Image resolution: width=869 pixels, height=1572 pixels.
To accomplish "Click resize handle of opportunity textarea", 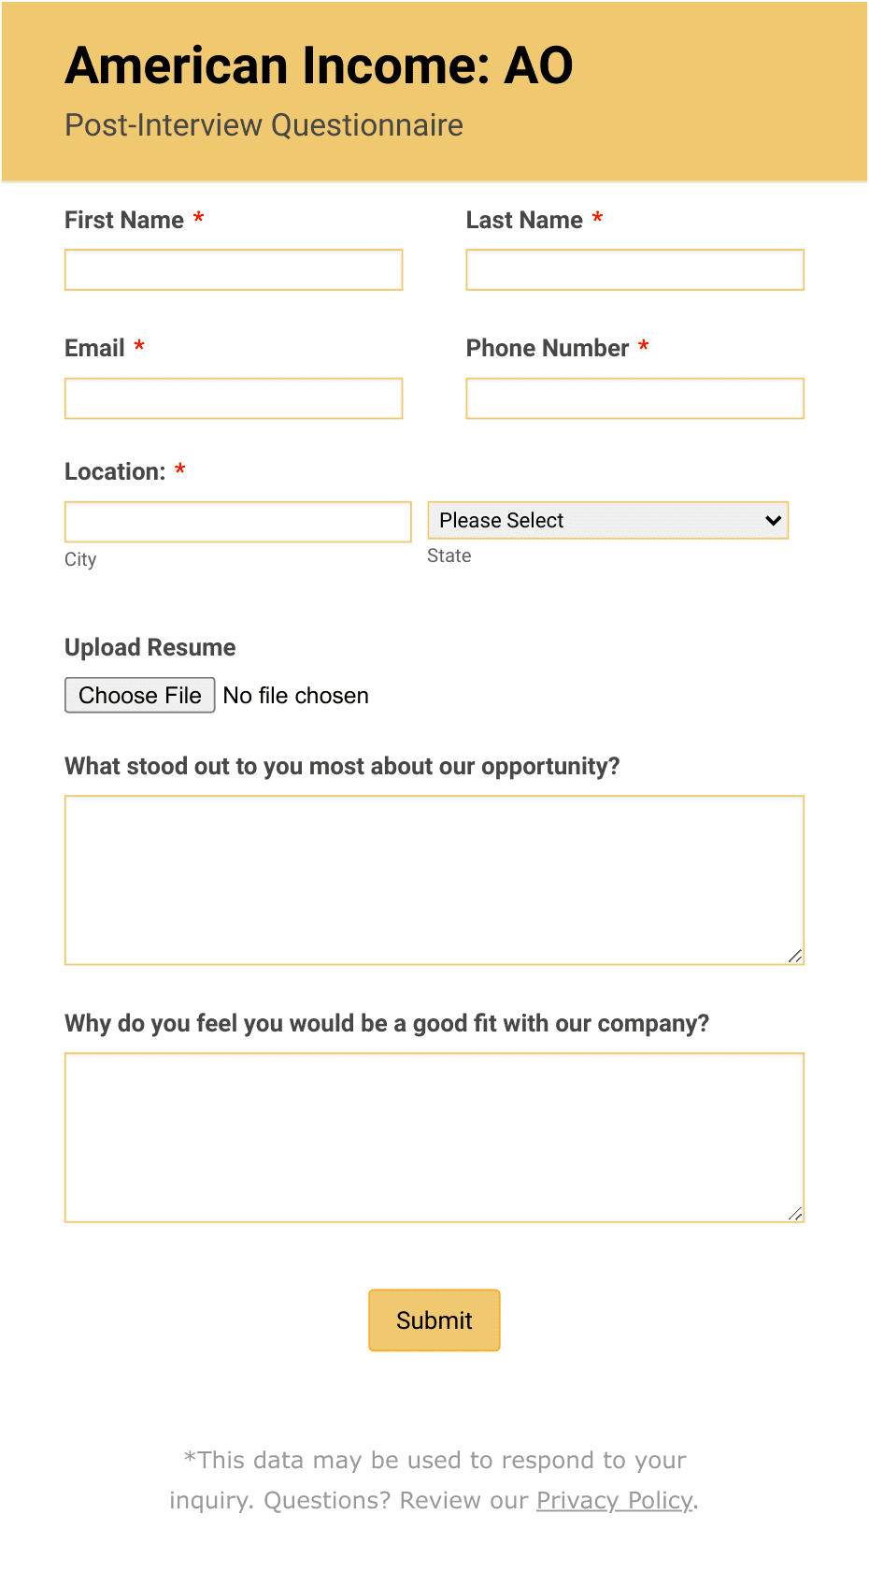I will [x=795, y=956].
